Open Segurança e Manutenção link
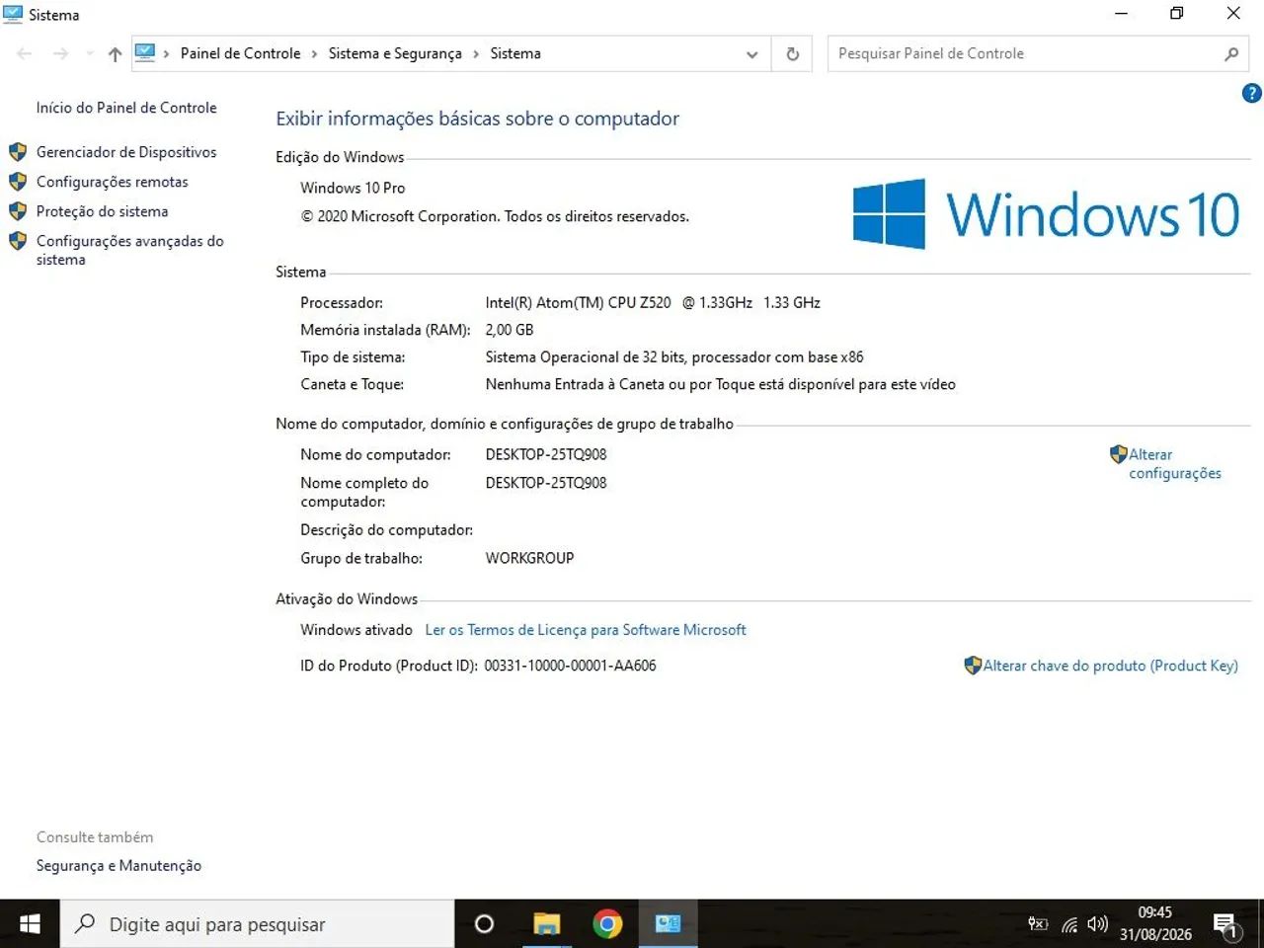This screenshot has height=948, width=1264. tap(118, 866)
